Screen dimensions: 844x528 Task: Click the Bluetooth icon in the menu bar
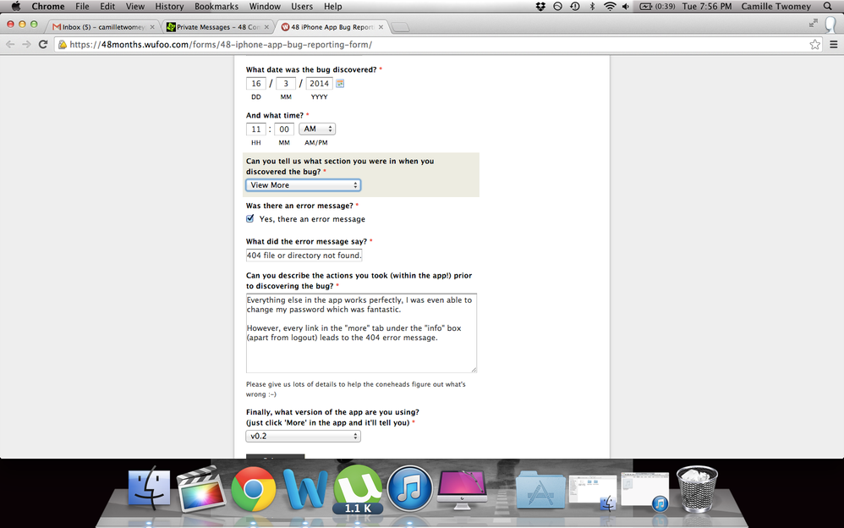592,6
